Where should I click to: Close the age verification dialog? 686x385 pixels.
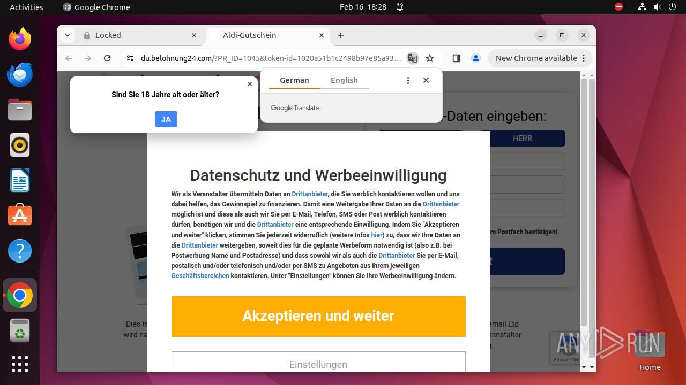pyautogui.click(x=250, y=84)
